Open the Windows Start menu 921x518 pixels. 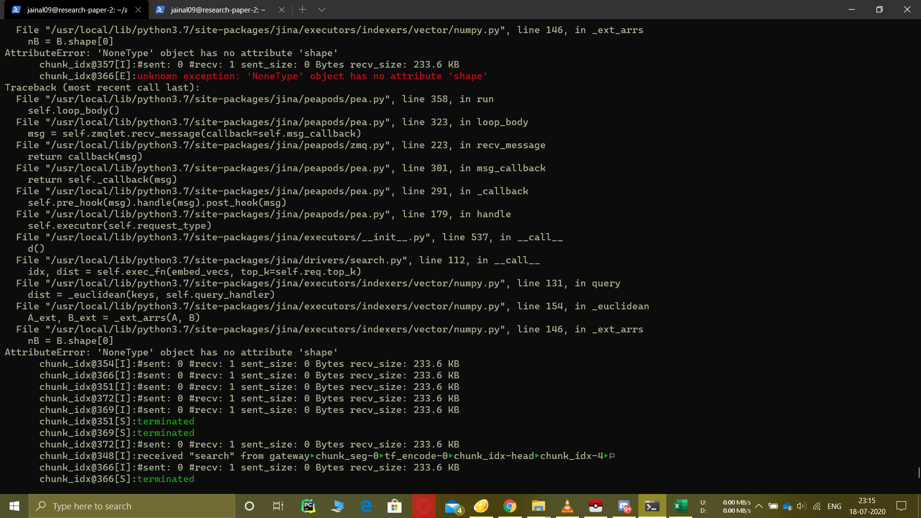click(x=14, y=506)
